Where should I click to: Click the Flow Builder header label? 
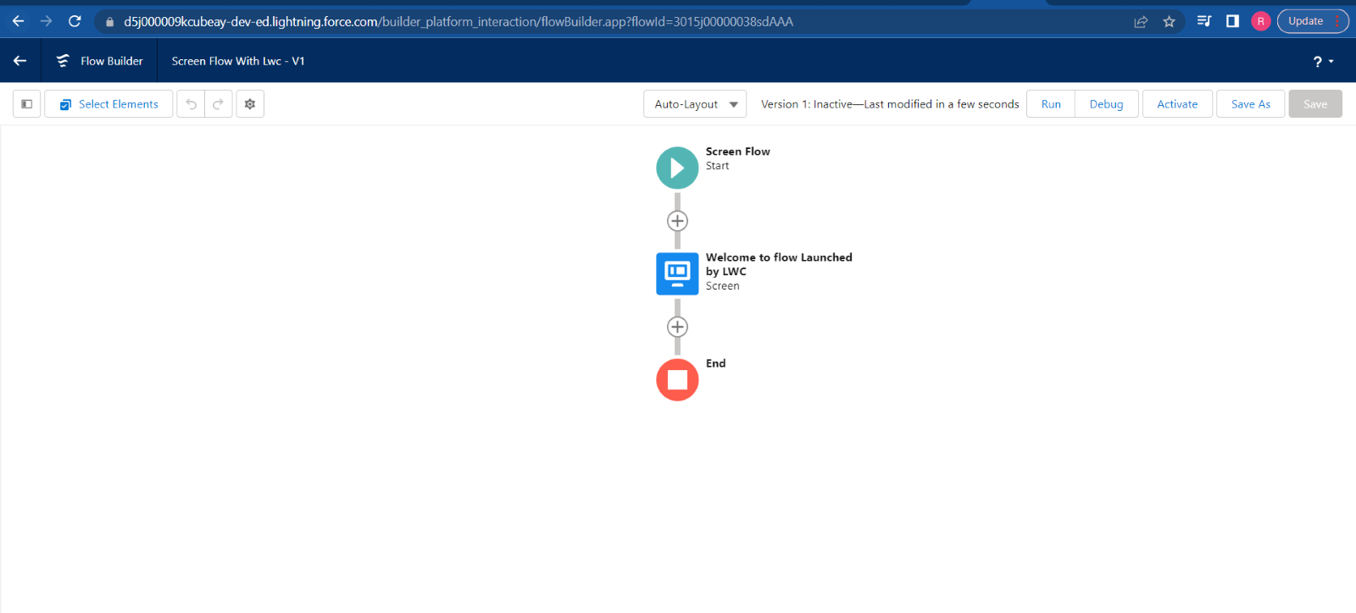[x=111, y=61]
